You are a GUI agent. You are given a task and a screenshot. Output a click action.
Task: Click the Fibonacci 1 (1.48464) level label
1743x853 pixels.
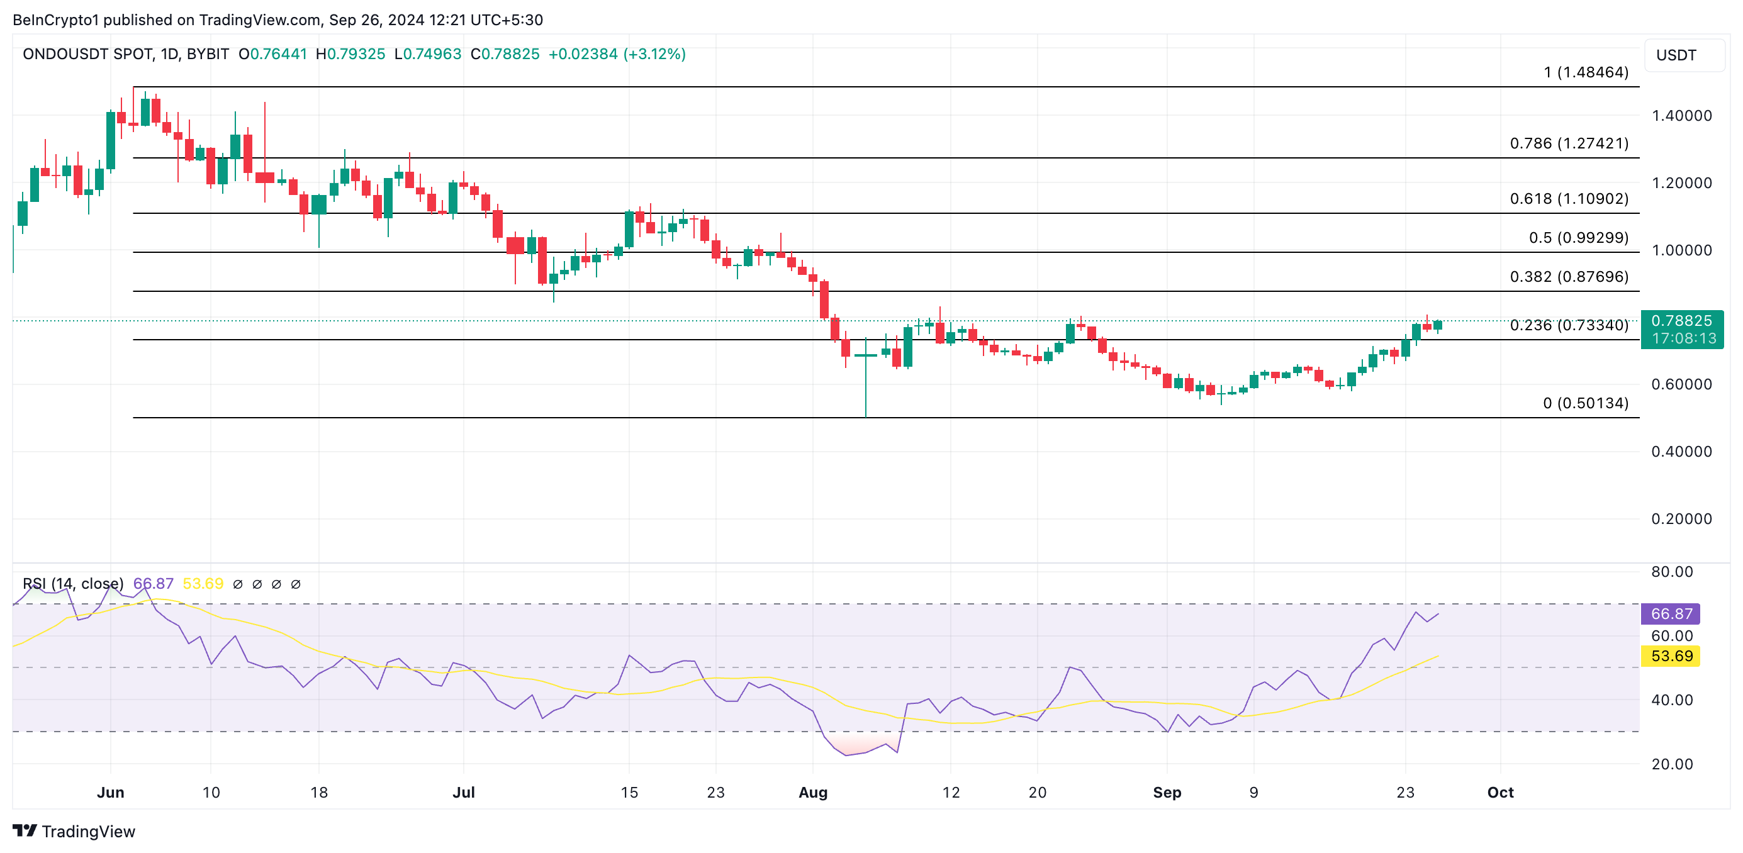1585,72
